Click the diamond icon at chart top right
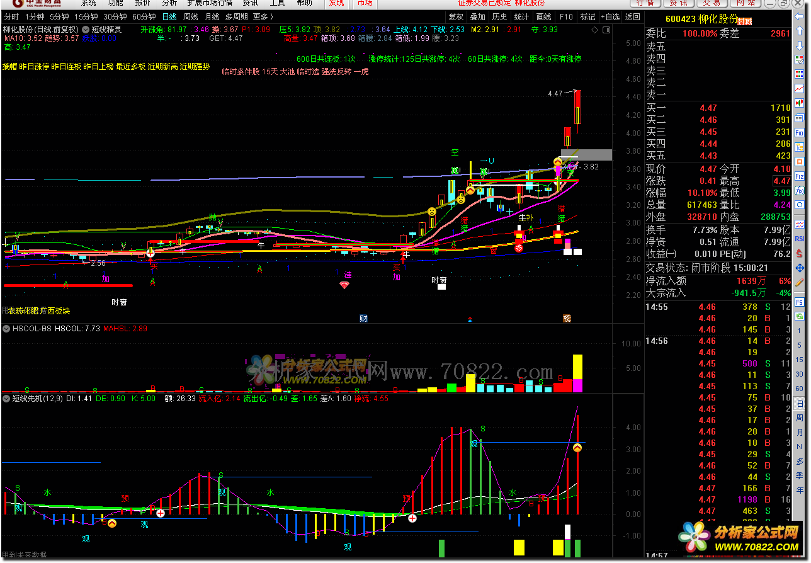This screenshot has width=811, height=563. 596,30
